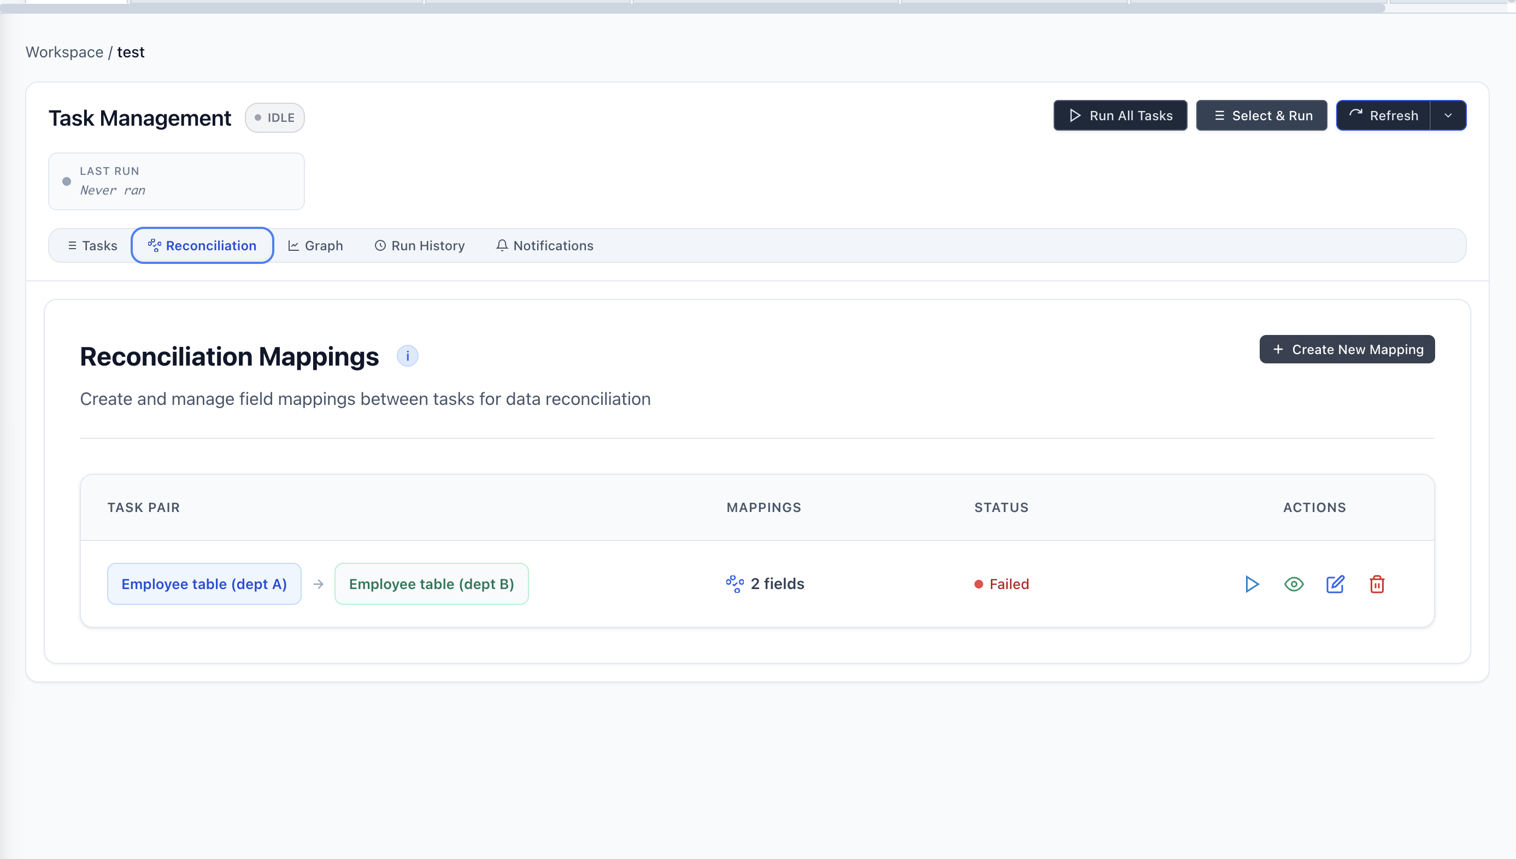This screenshot has width=1516, height=859.
Task: Click the info icon beside Reconciliation Mappings
Action: [x=407, y=356]
